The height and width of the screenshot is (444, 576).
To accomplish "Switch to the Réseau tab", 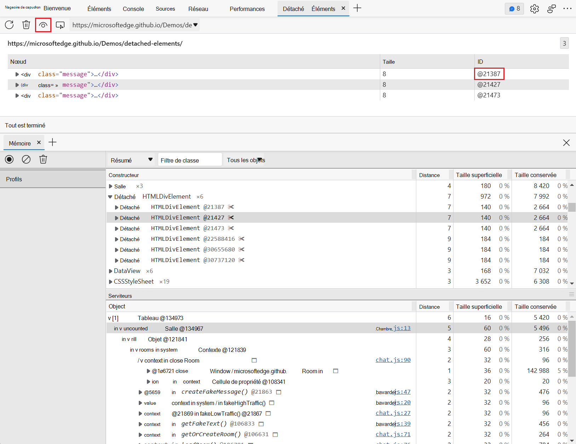I will 198,9.
